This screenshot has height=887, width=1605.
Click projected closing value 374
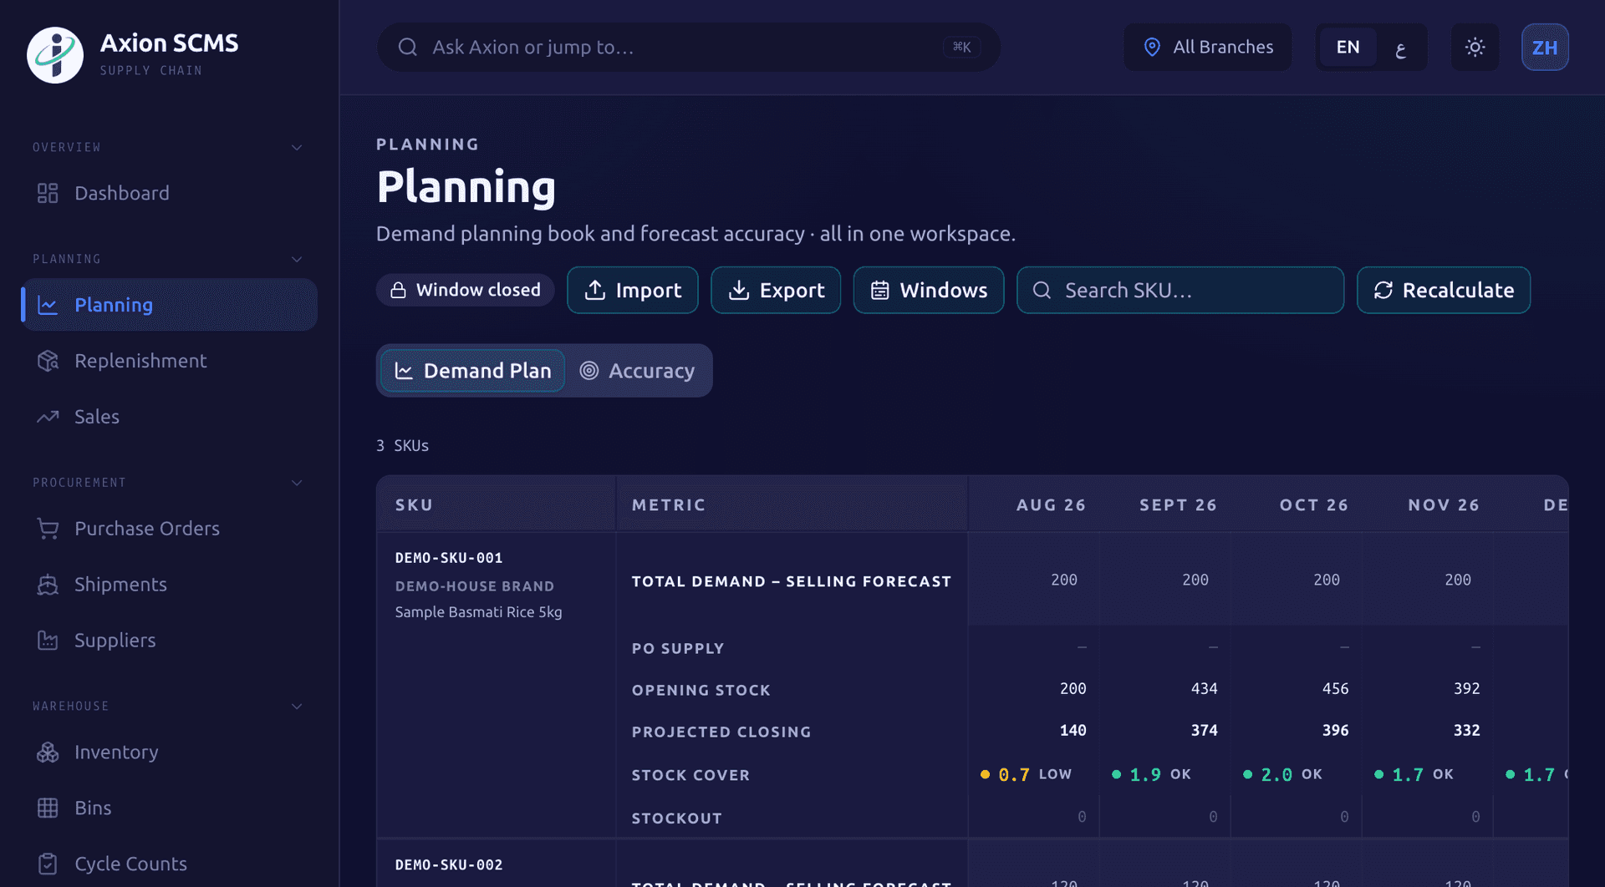click(x=1204, y=731)
